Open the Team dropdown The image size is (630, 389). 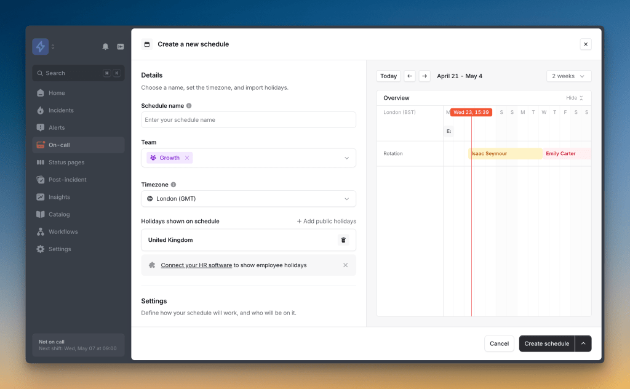coord(348,158)
